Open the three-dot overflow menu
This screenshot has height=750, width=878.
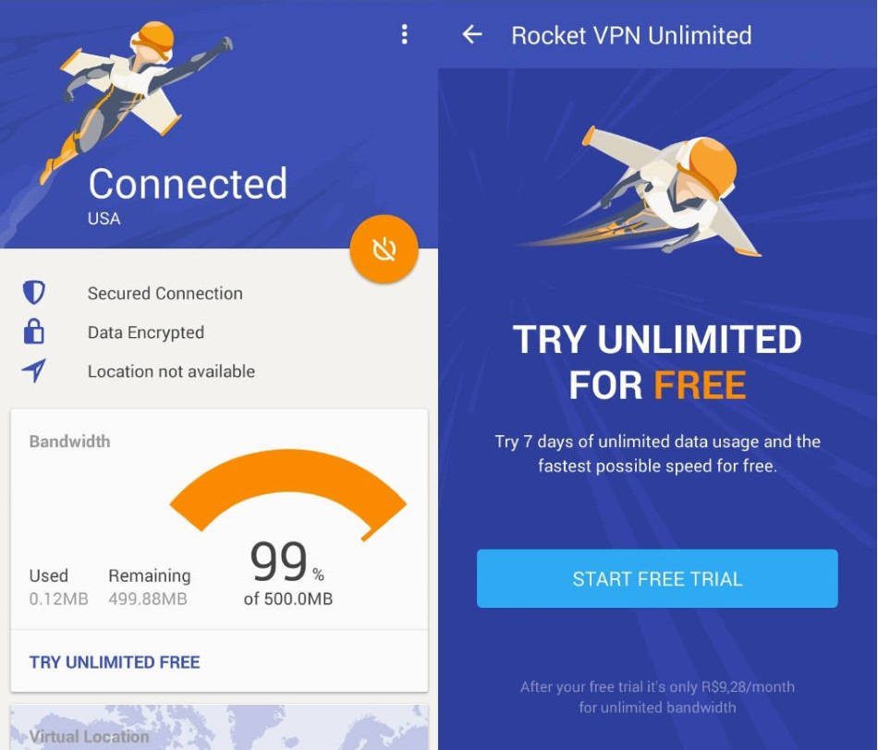(404, 35)
